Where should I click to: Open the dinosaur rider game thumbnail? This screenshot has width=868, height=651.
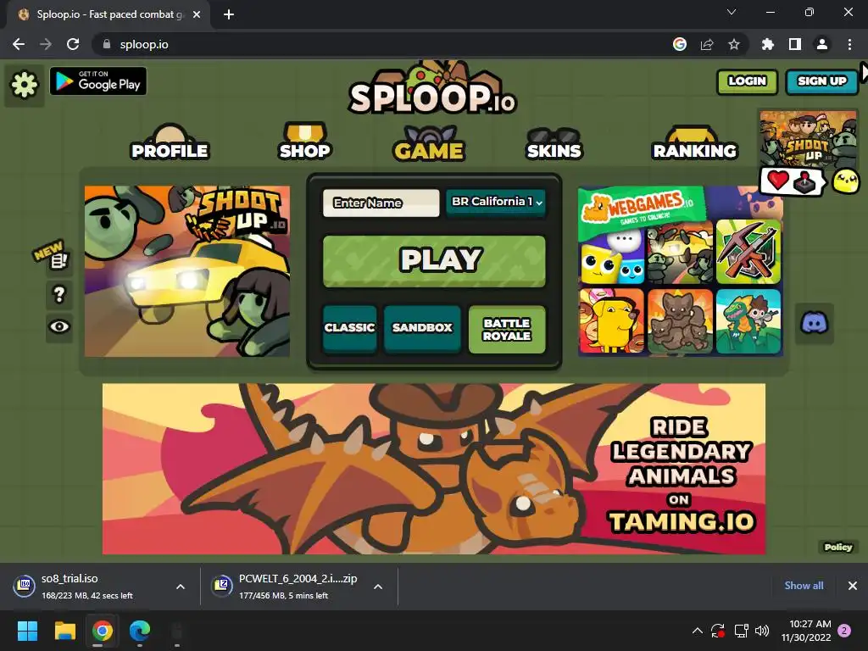pos(748,321)
